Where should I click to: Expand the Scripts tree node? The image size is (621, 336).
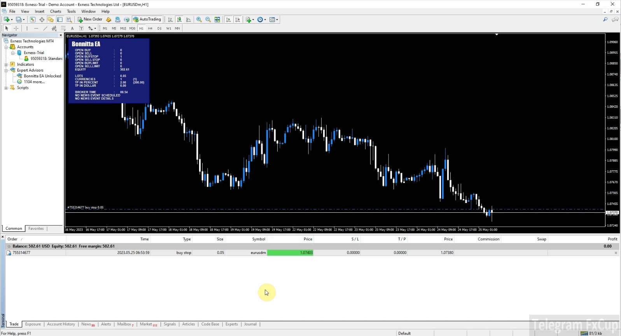(6, 88)
